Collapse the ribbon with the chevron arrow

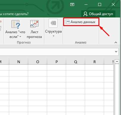coord(116,42)
